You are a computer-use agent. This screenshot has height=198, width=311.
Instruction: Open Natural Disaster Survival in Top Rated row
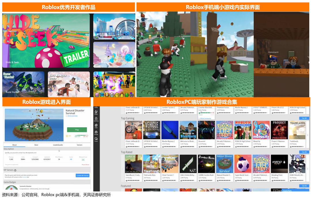point(225,164)
